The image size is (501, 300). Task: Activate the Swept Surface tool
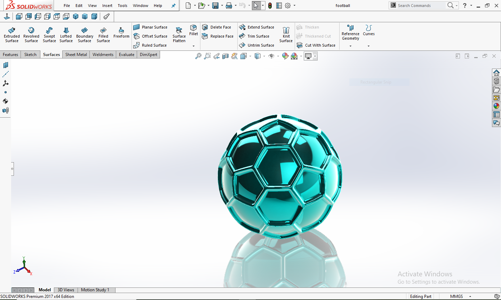tap(49, 34)
